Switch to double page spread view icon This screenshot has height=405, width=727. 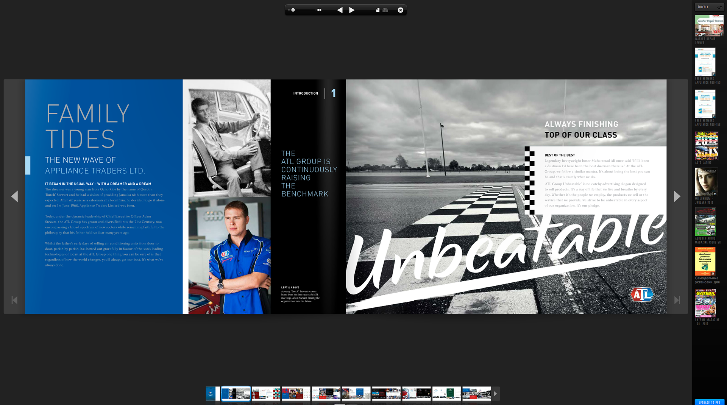(x=385, y=10)
